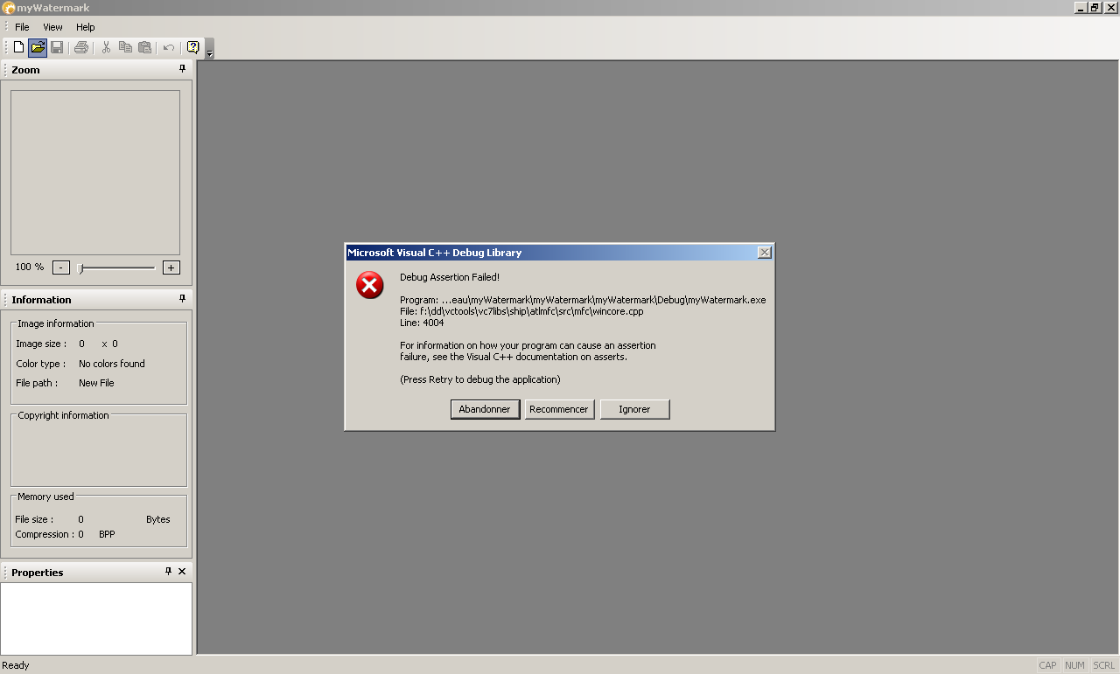Click the '(Press Retry to debug the application)' text

tap(480, 379)
